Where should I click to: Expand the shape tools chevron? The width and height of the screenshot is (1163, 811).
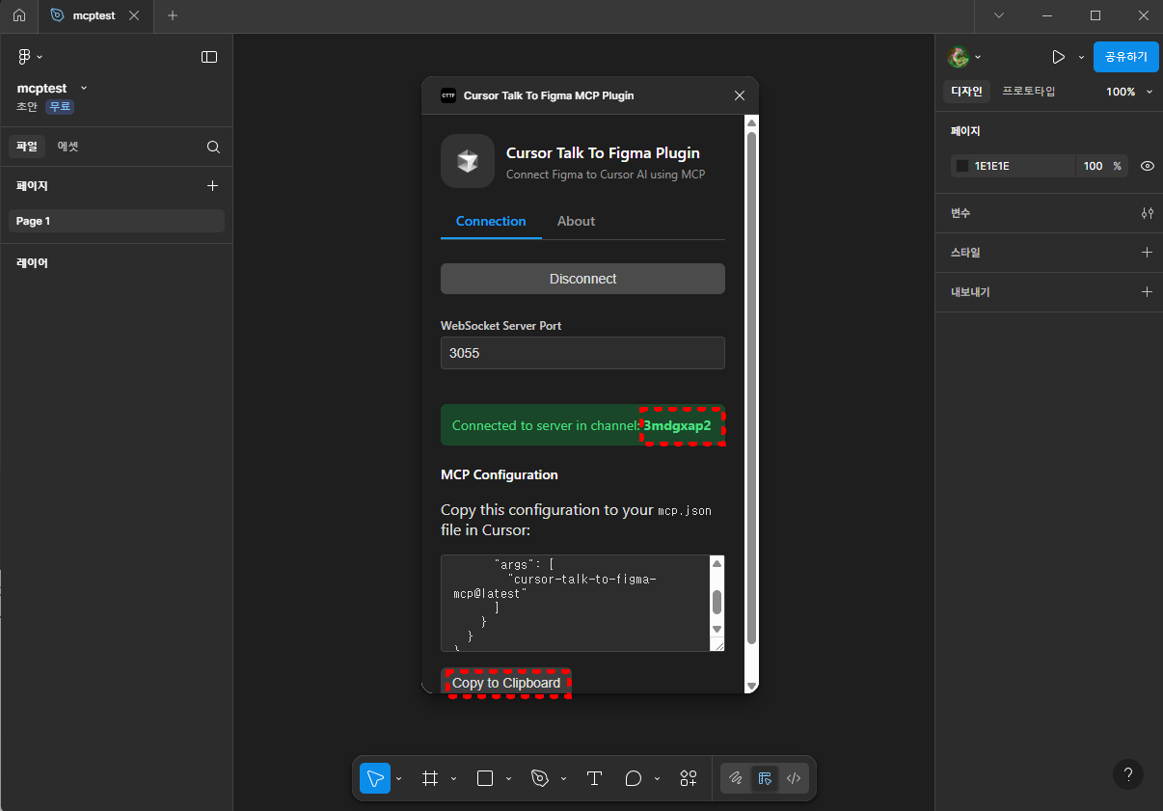(508, 778)
